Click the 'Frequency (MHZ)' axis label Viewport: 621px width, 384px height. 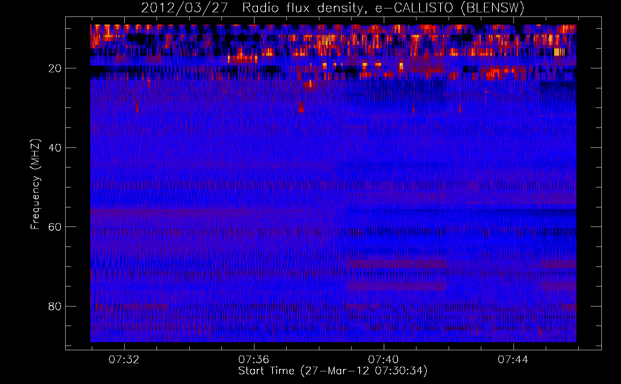pyautogui.click(x=35, y=185)
